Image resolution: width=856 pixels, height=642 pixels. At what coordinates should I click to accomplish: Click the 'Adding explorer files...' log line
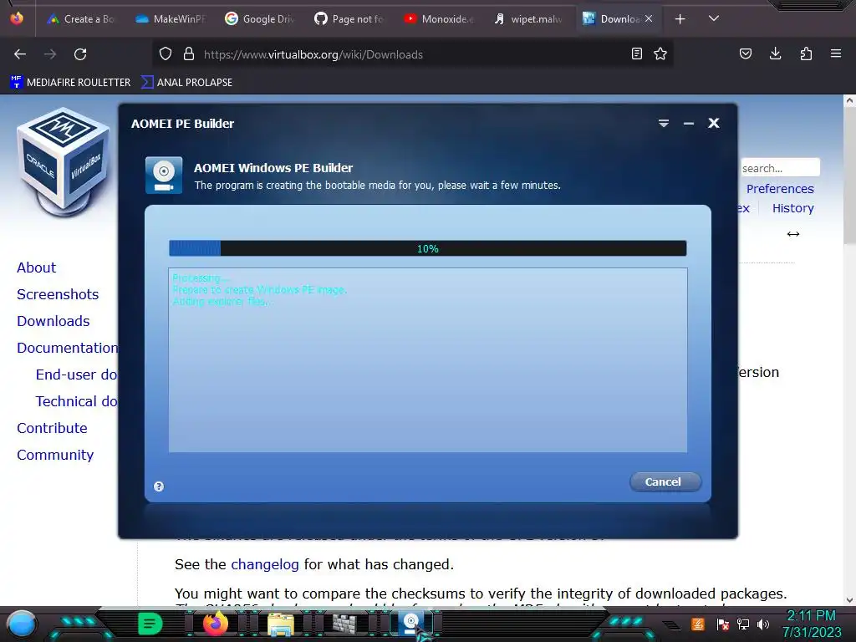pos(222,301)
